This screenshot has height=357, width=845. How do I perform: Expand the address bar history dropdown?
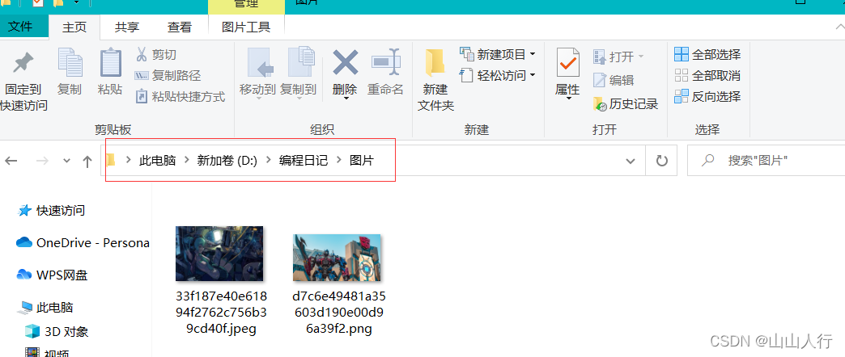pyautogui.click(x=630, y=161)
